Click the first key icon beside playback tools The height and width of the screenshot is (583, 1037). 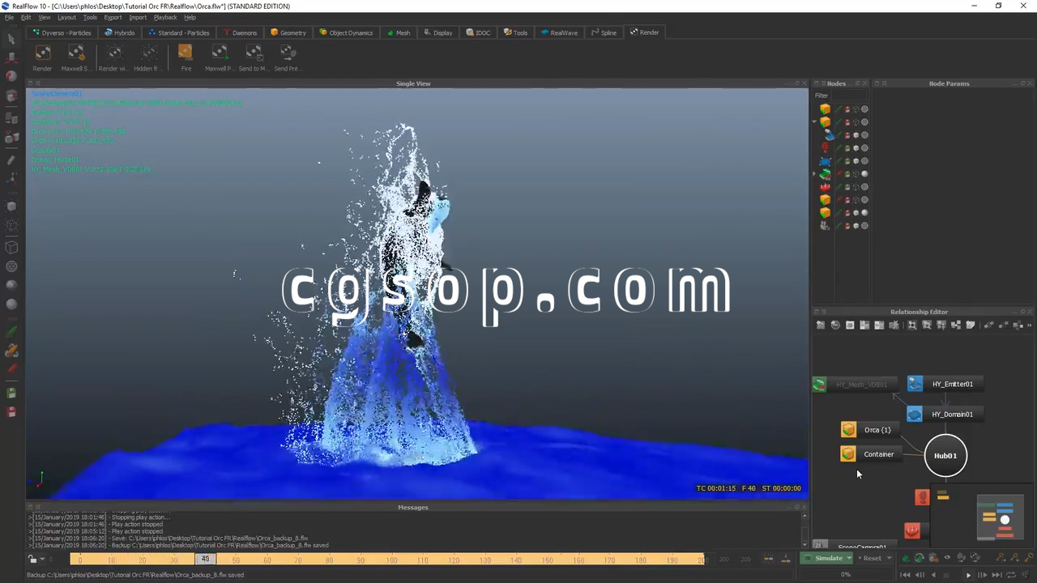pyautogui.click(x=1001, y=558)
